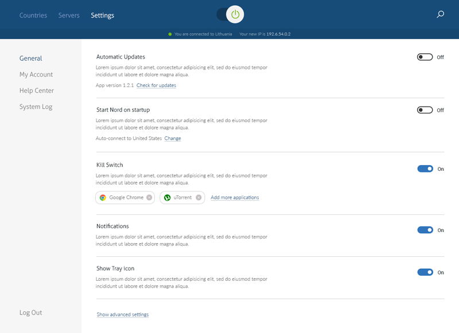459x333 pixels.
Task: Select the Settings tab
Action: tap(103, 15)
